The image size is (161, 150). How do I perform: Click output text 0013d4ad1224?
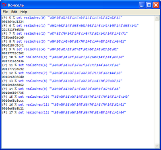pos(13,22)
